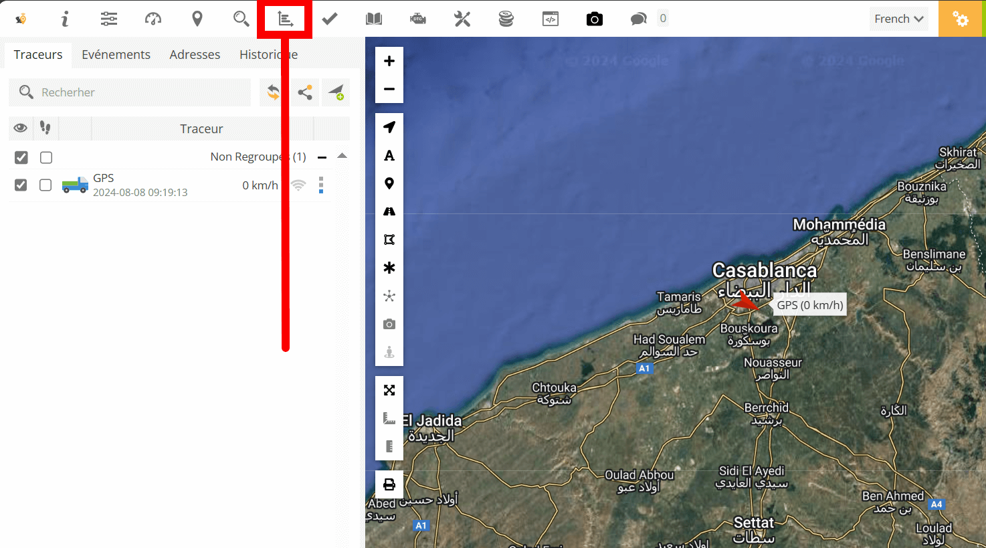Uncheck visibility checkbox for GPS tracker

[x=21, y=185]
